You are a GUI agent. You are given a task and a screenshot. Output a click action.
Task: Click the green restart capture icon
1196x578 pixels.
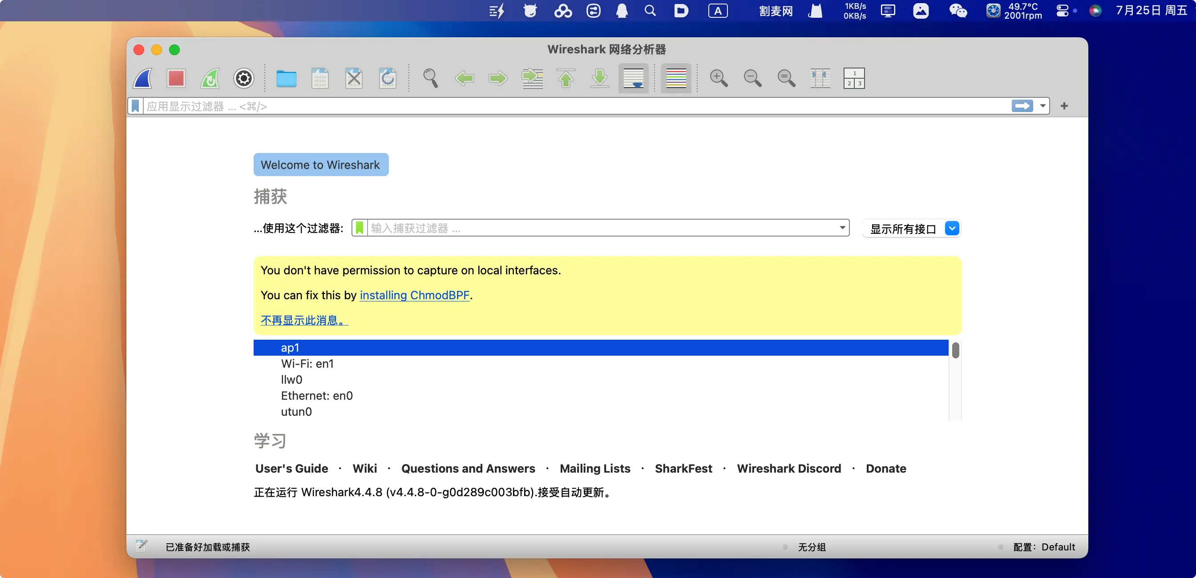point(210,78)
